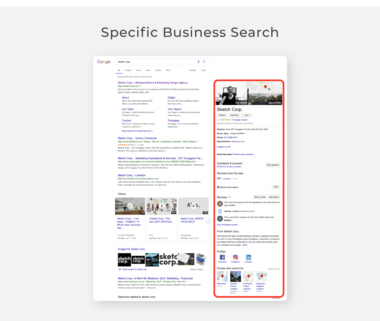This screenshot has width=380, height=321.
Task: Expand the opening hours dropdown arrow
Action: tap(245, 133)
